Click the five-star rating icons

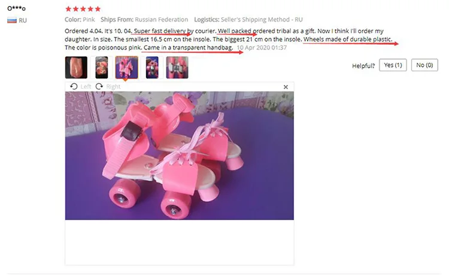pyautogui.click(x=83, y=9)
